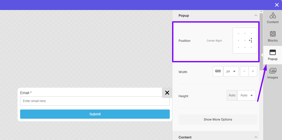
Task: Open the Content sidebar icon
Action: pyautogui.click(x=272, y=18)
